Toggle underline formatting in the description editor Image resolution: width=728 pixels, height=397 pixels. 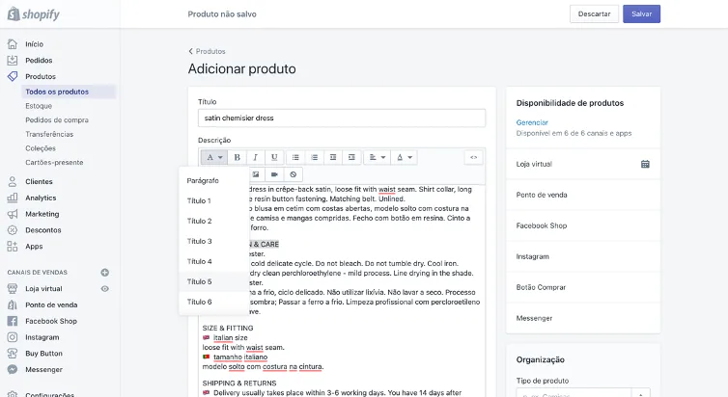pyautogui.click(x=274, y=157)
